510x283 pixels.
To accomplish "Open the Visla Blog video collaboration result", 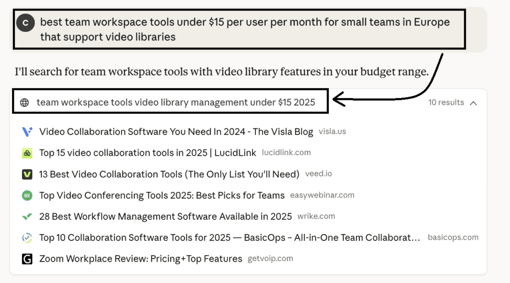I will (x=176, y=132).
